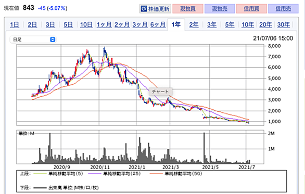Switch to the 2日 chart range
This screenshot has width=305, height=194.
[x=32, y=24]
